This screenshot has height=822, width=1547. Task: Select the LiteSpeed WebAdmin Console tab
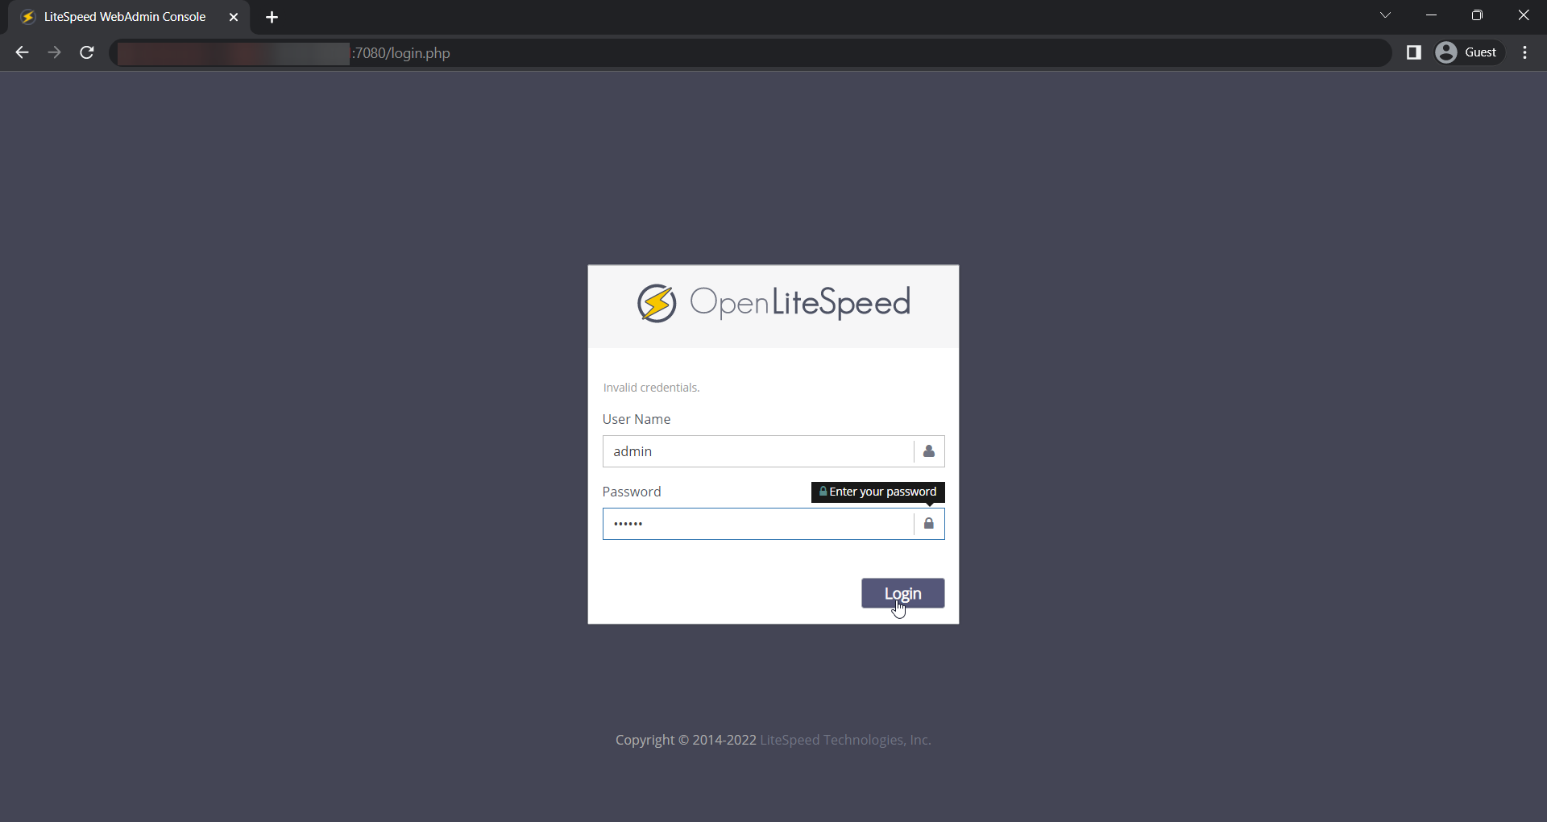[x=129, y=17]
